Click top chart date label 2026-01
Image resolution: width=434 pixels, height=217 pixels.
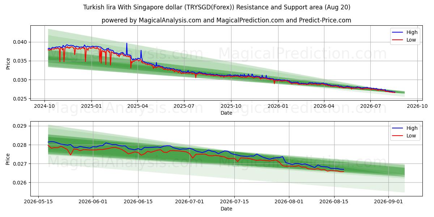click(x=277, y=106)
